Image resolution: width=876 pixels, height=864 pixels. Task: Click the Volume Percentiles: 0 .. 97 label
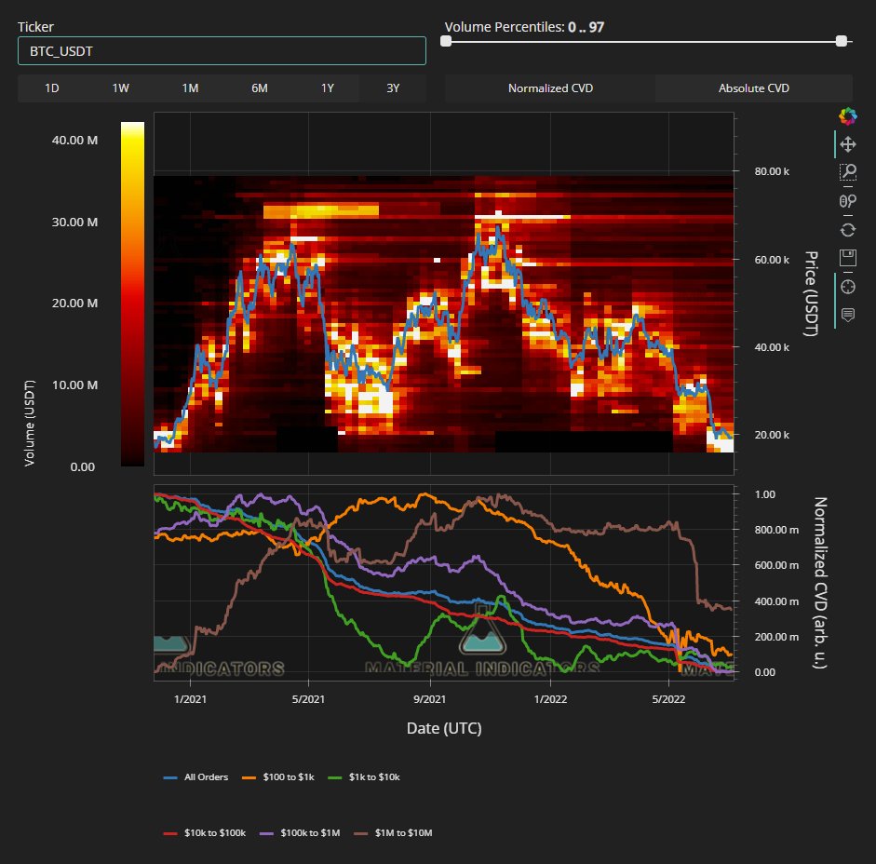(524, 27)
